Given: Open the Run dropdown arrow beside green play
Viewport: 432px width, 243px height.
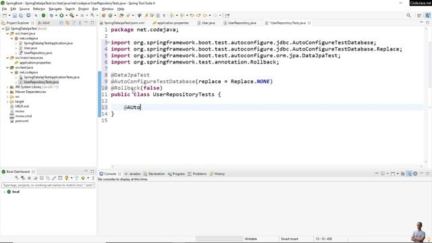Looking at the screenshot, I should (x=66, y=16).
